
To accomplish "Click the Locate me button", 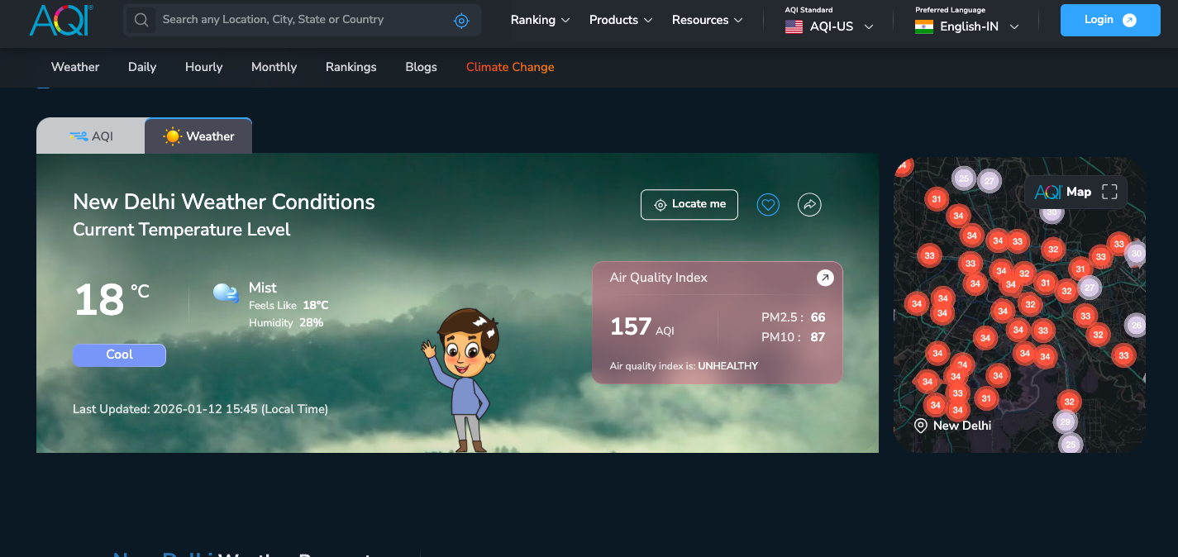I will [x=689, y=204].
